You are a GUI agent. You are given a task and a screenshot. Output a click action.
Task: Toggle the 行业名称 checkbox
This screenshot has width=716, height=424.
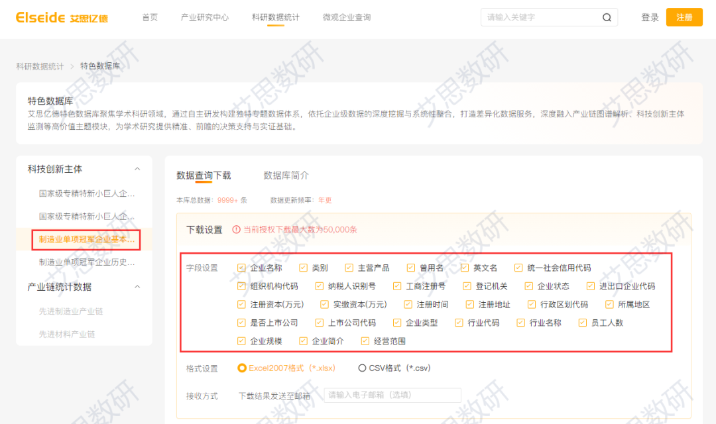tap(520, 323)
